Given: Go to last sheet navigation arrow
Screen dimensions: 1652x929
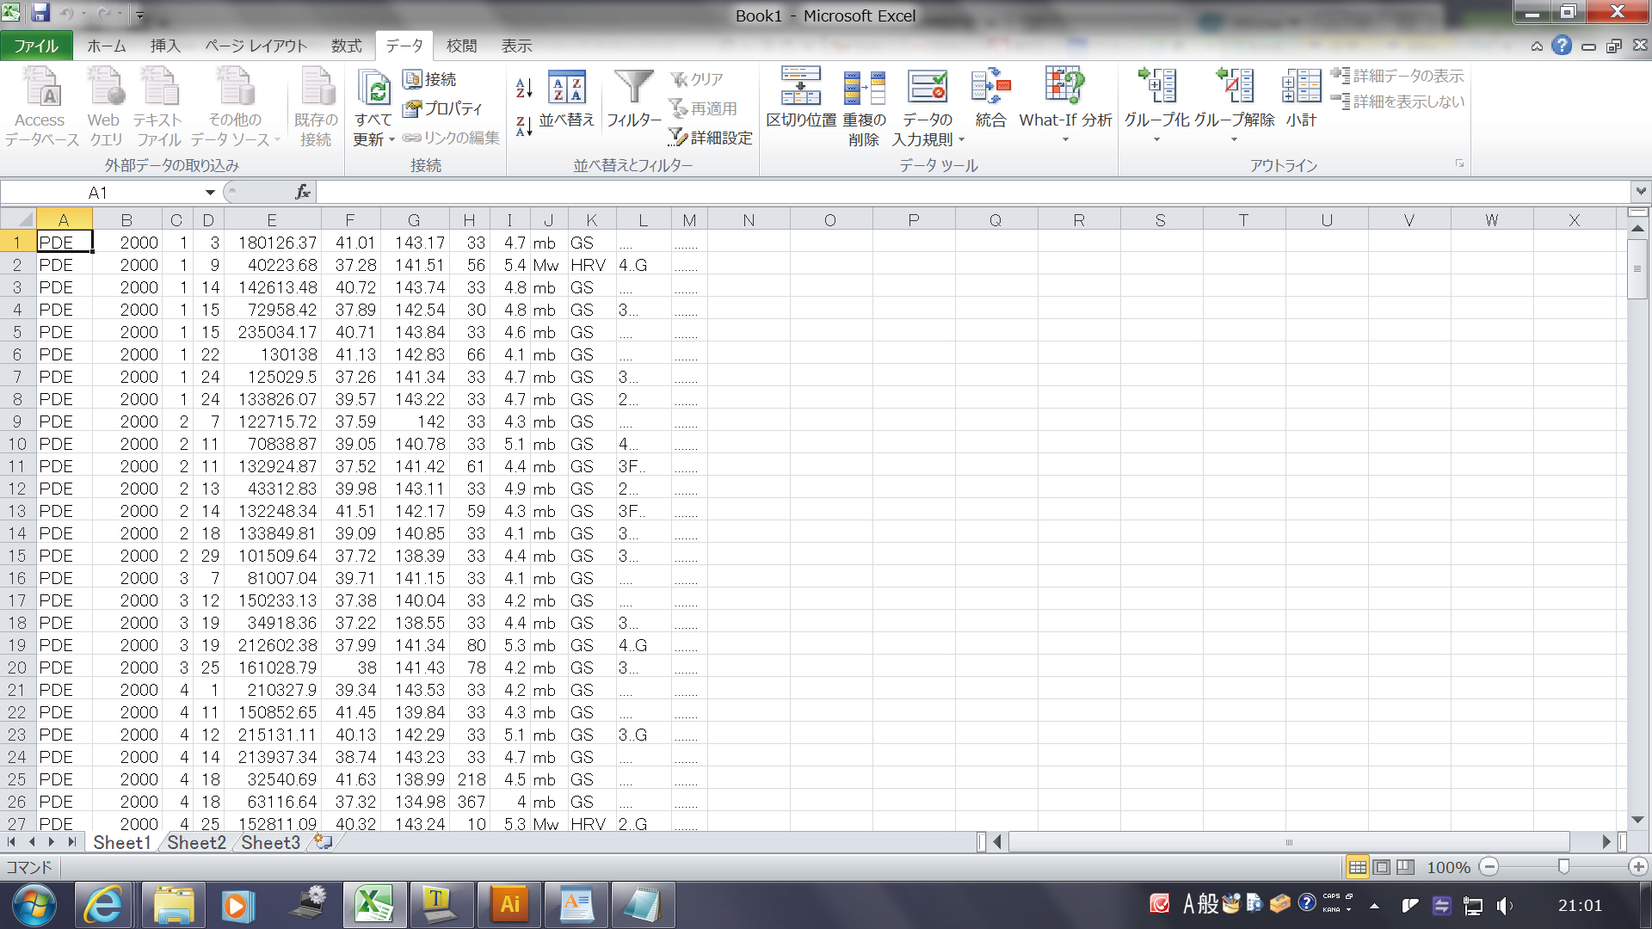Looking at the screenshot, I should click(x=72, y=842).
